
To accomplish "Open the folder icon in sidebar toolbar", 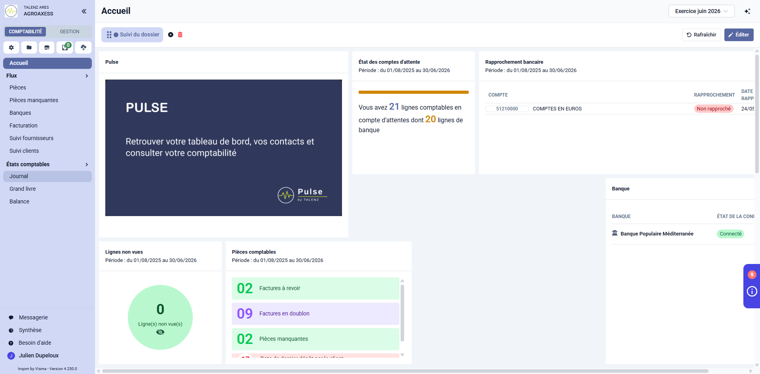I will [x=29, y=47].
